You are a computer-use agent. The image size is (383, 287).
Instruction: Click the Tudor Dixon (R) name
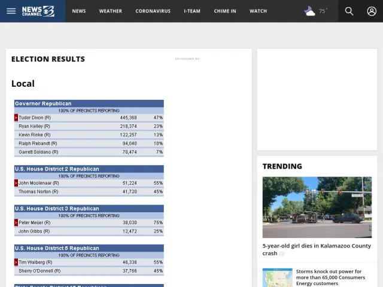[x=35, y=118]
